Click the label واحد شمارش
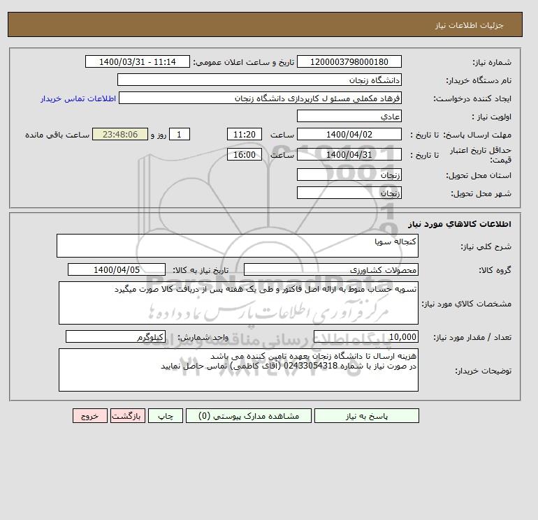 coord(203,337)
